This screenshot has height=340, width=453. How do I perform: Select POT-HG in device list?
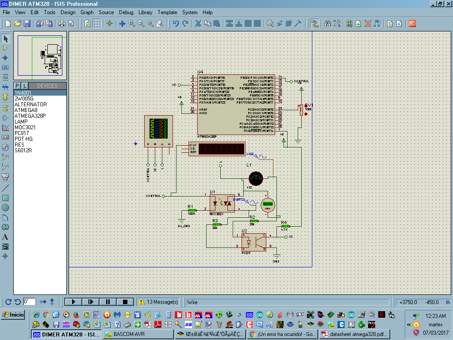click(x=40, y=139)
